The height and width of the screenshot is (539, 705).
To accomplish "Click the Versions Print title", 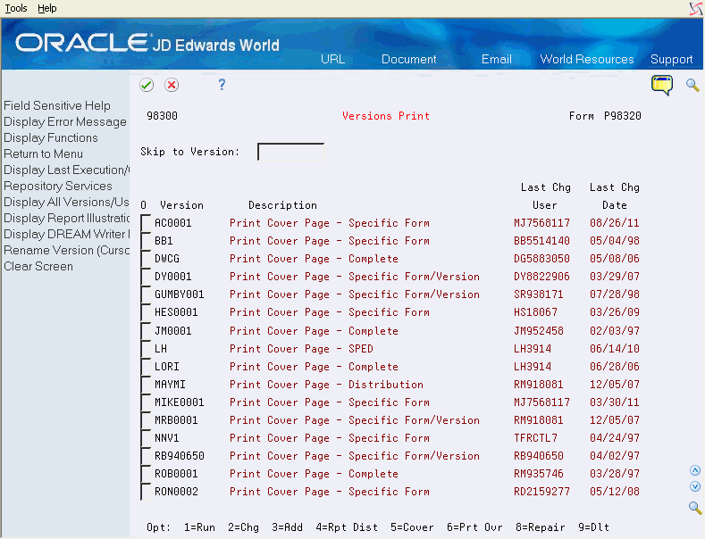I will coord(386,116).
